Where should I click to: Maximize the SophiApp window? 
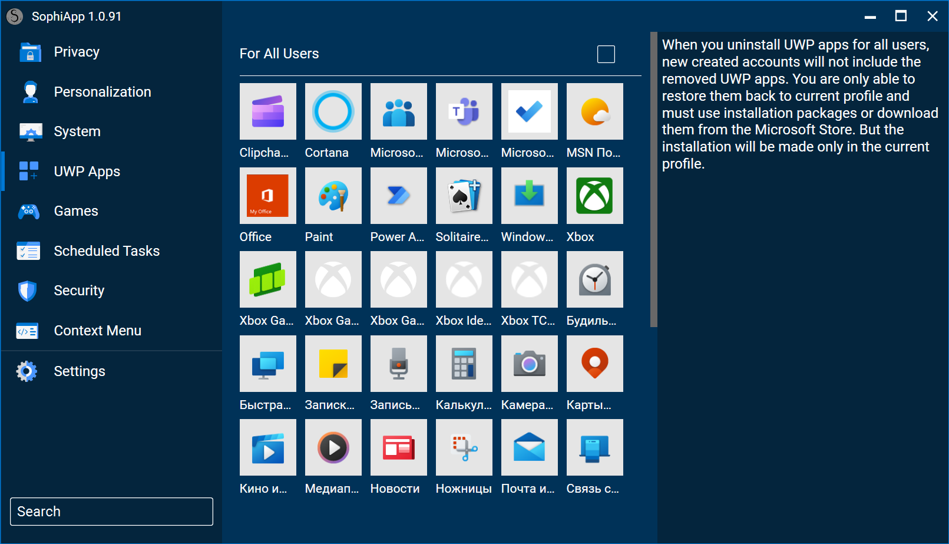(x=901, y=16)
